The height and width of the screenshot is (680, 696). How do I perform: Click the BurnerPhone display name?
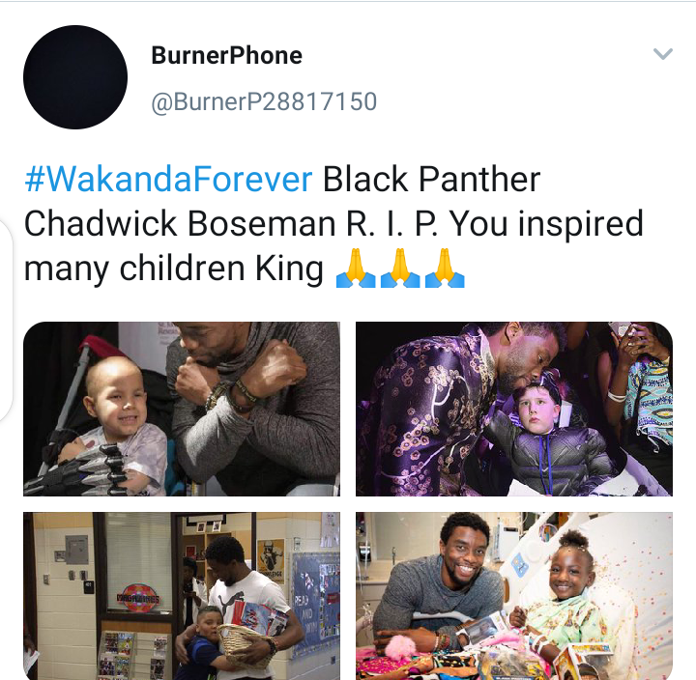coord(226,55)
